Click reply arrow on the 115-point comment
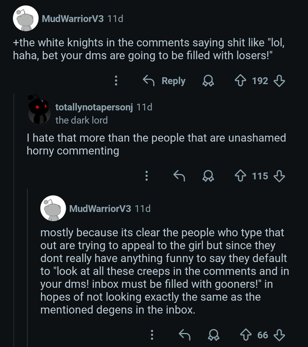 coord(179,176)
